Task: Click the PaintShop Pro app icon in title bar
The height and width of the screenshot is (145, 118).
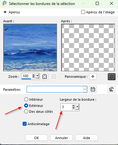Action: [x=5, y=4]
